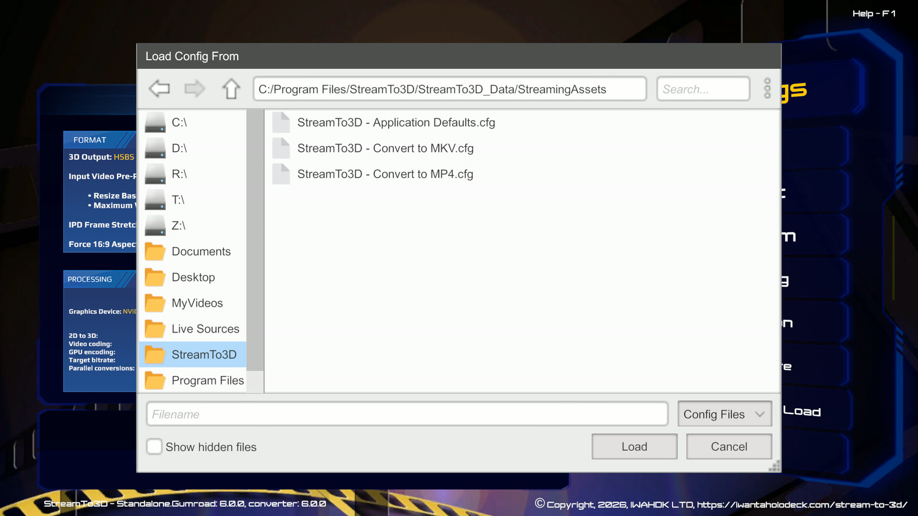Click the Load button
This screenshot has height=516, width=918.
(635, 447)
